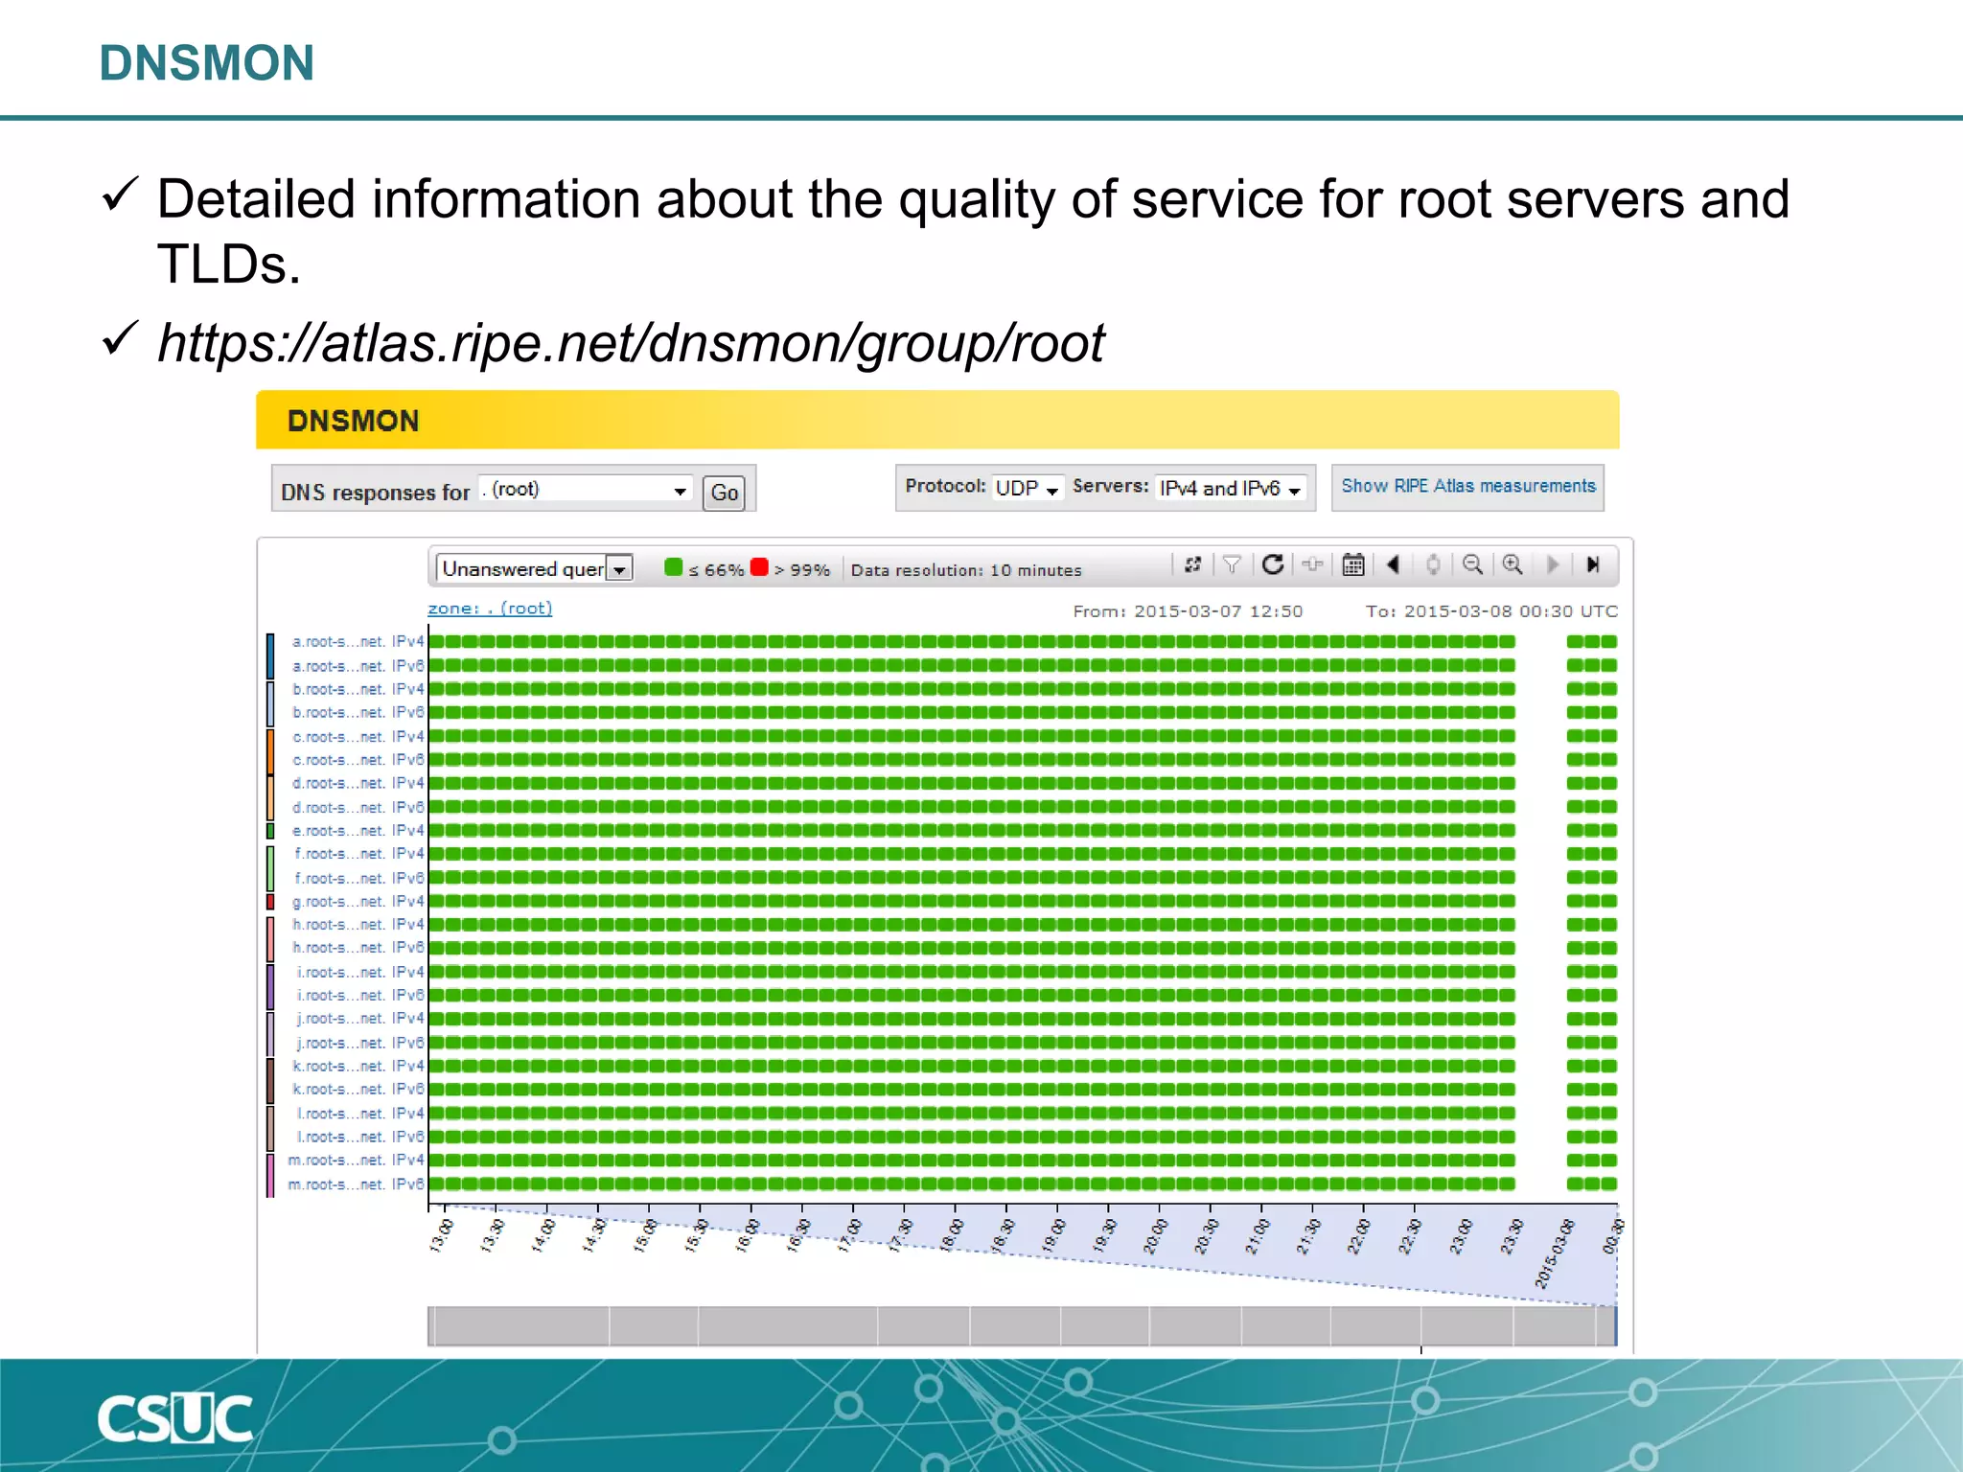
Task: Jump to latest data with skip-end icon
Action: coord(1593,565)
